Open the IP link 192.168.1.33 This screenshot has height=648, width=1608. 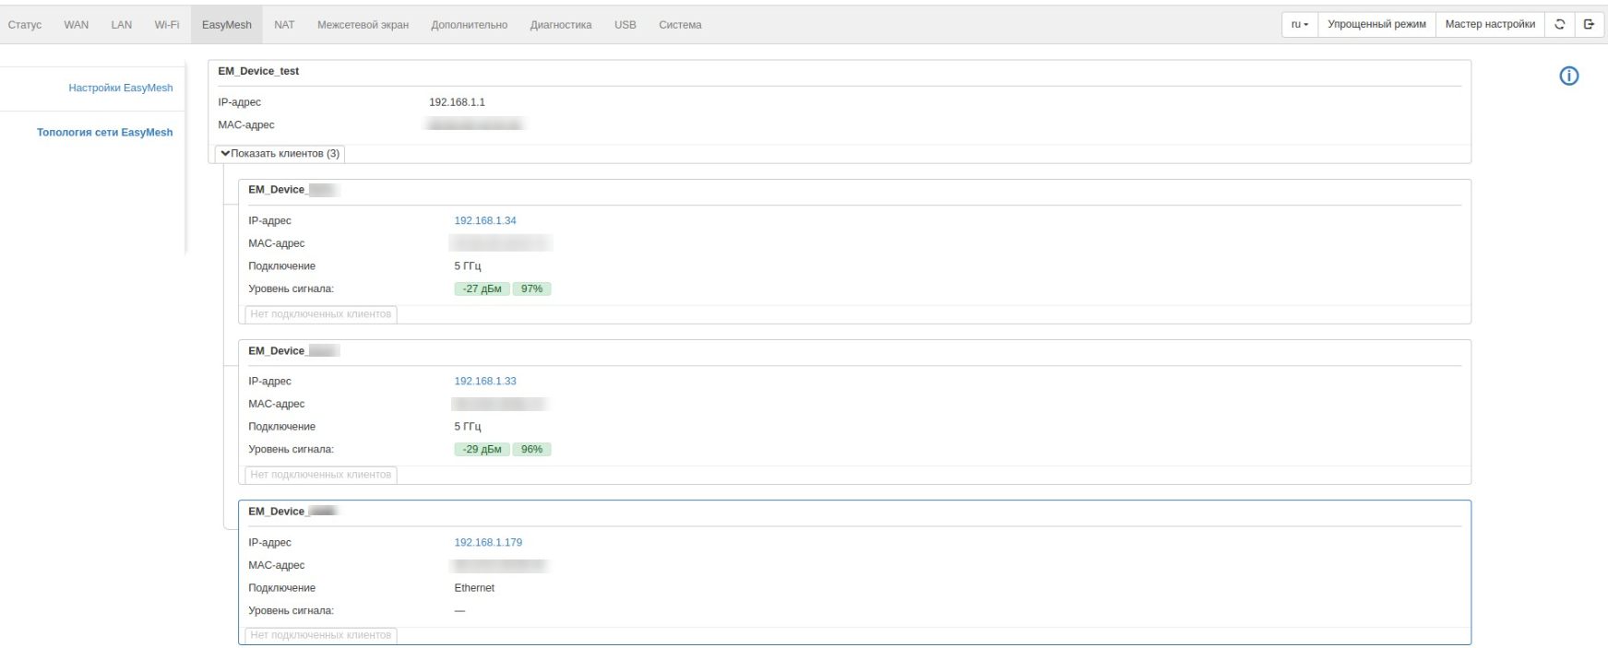coord(485,382)
